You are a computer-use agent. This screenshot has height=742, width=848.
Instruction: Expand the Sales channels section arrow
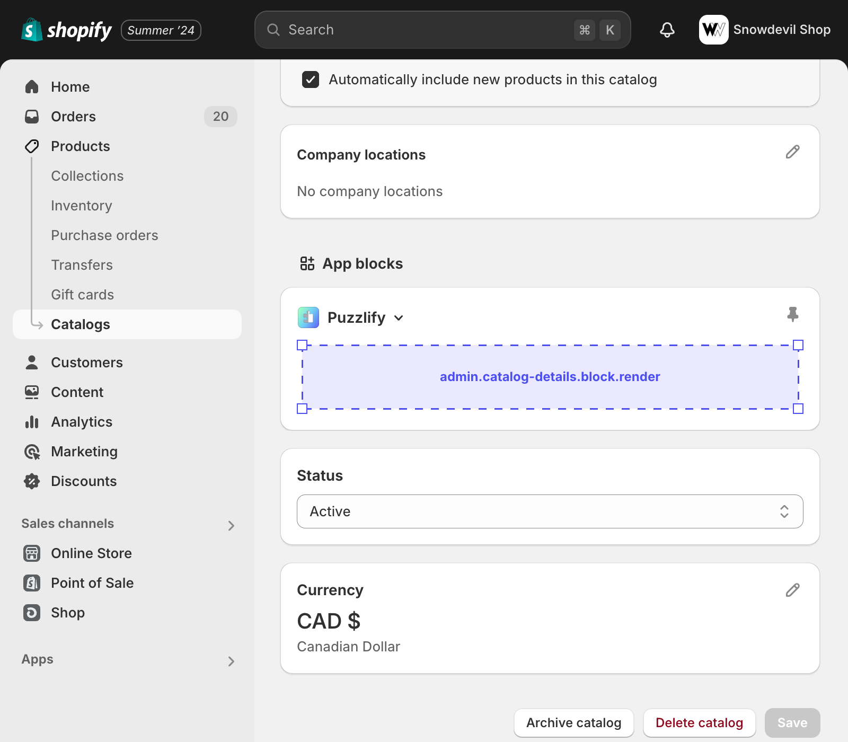tap(231, 525)
